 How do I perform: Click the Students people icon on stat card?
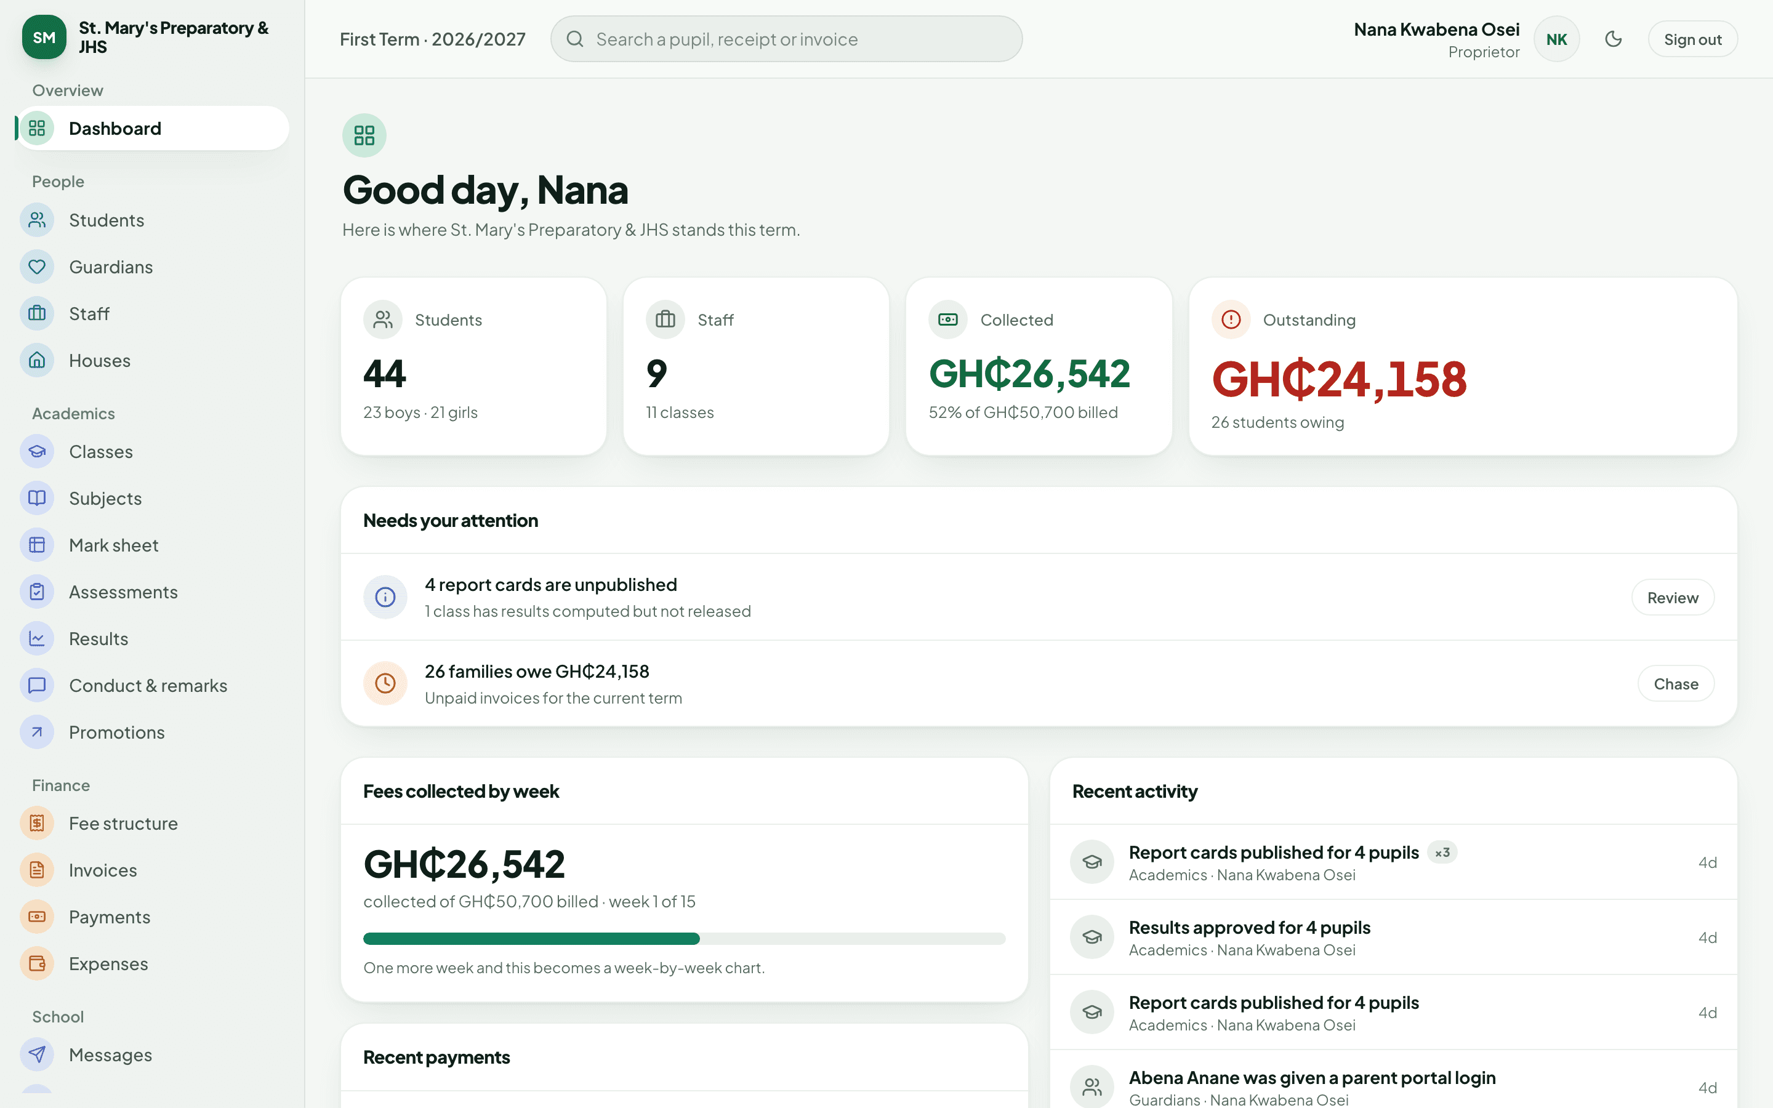pos(382,319)
